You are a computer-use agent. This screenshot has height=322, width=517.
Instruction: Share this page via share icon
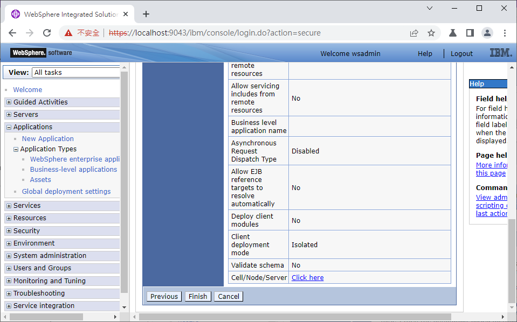tap(414, 33)
